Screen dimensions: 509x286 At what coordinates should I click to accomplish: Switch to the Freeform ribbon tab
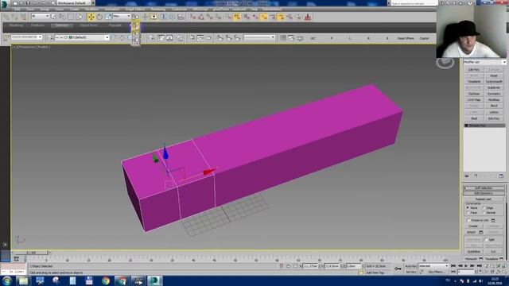tap(37, 25)
